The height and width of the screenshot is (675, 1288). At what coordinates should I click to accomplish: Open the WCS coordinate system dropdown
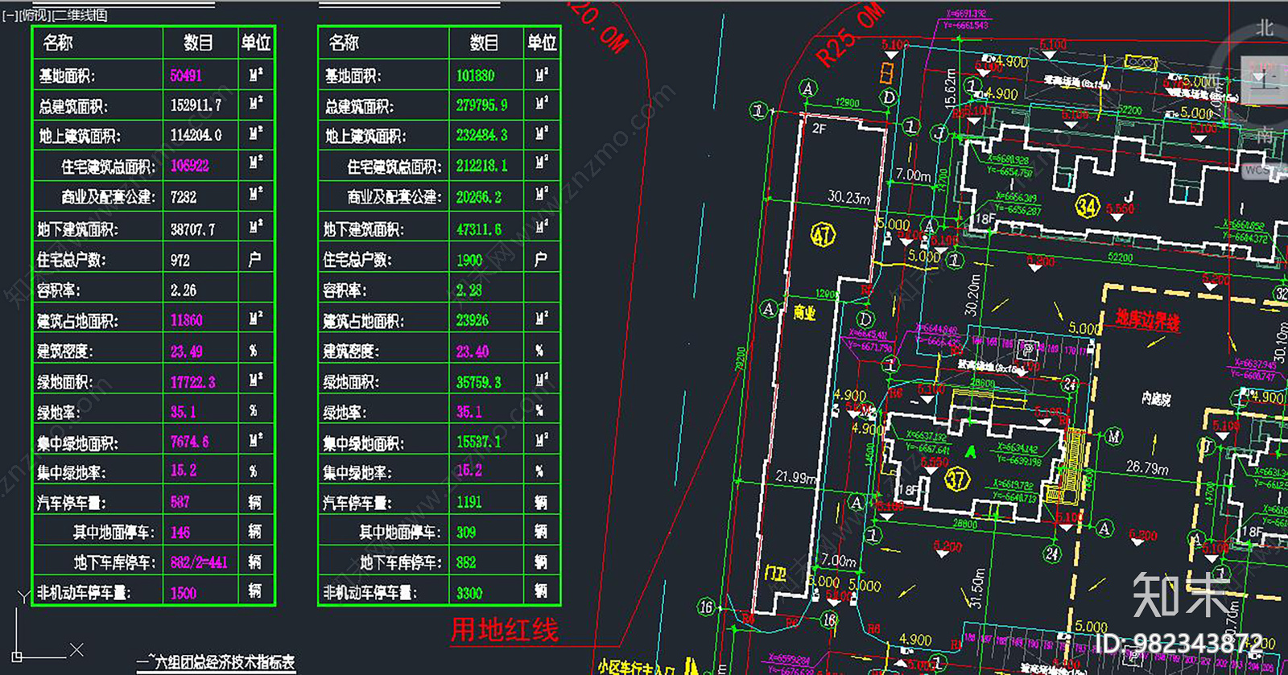click(1265, 170)
